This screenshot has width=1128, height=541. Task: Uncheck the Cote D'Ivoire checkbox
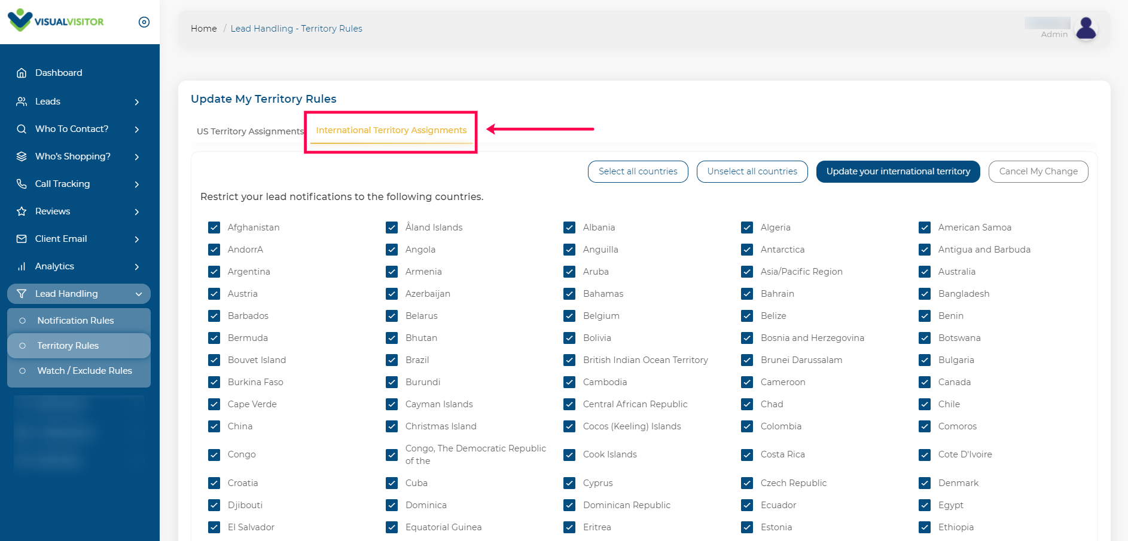point(925,455)
